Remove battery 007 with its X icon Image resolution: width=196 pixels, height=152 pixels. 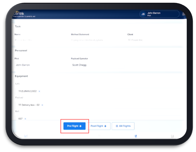pos(25,119)
